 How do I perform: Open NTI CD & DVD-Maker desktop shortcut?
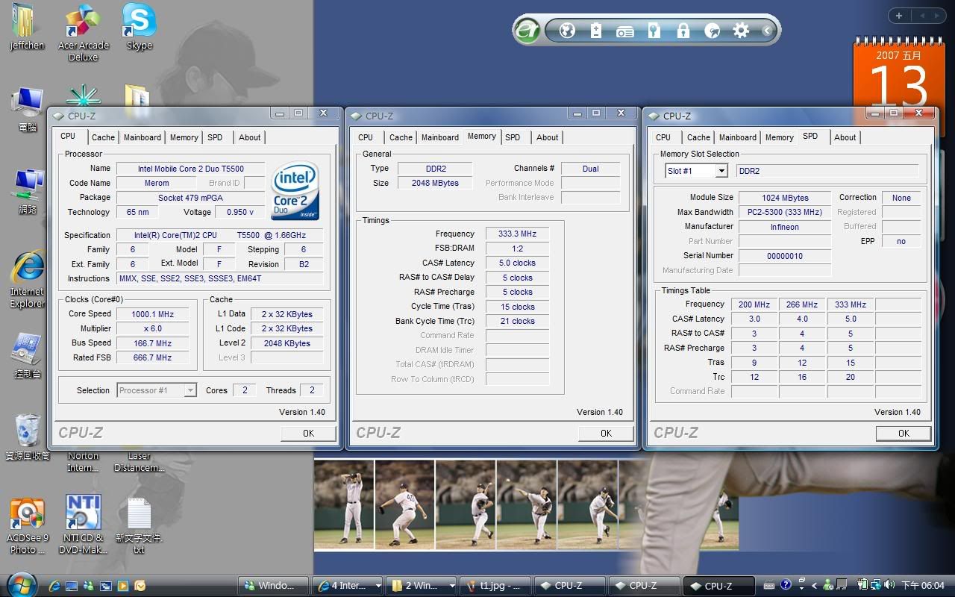coord(84,525)
